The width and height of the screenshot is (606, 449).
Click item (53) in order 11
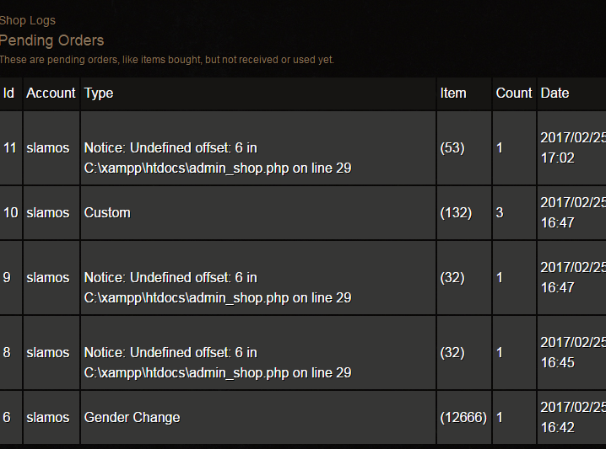pos(452,148)
